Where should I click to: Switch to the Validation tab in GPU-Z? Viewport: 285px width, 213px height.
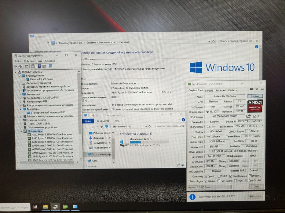click(233, 90)
